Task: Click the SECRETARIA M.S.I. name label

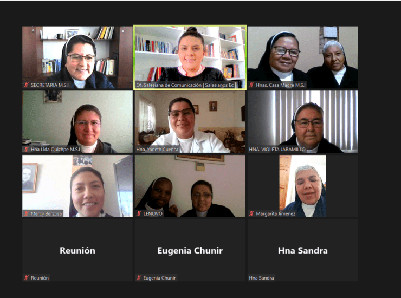Action: pos(50,85)
